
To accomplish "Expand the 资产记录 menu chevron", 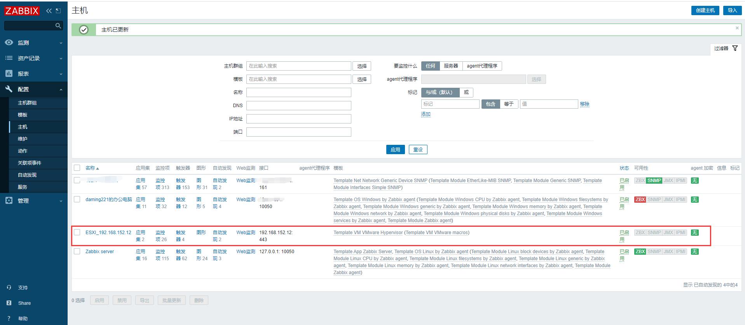I will click(x=61, y=59).
